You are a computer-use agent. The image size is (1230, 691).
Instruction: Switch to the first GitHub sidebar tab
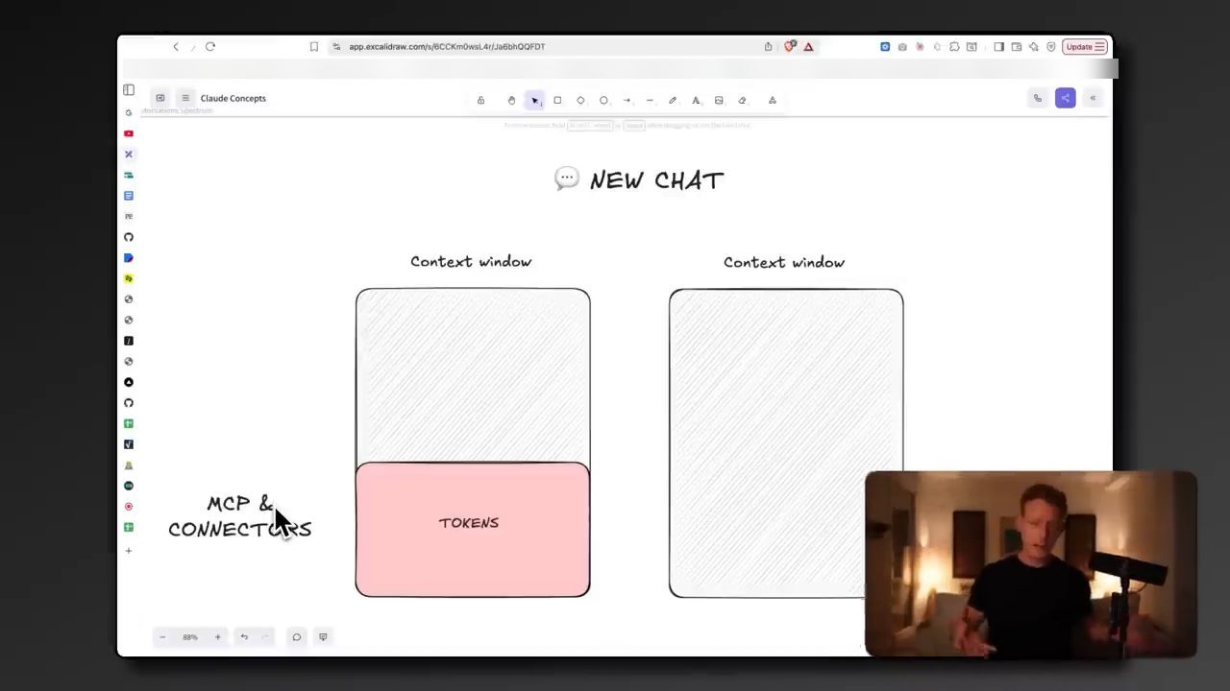(129, 237)
